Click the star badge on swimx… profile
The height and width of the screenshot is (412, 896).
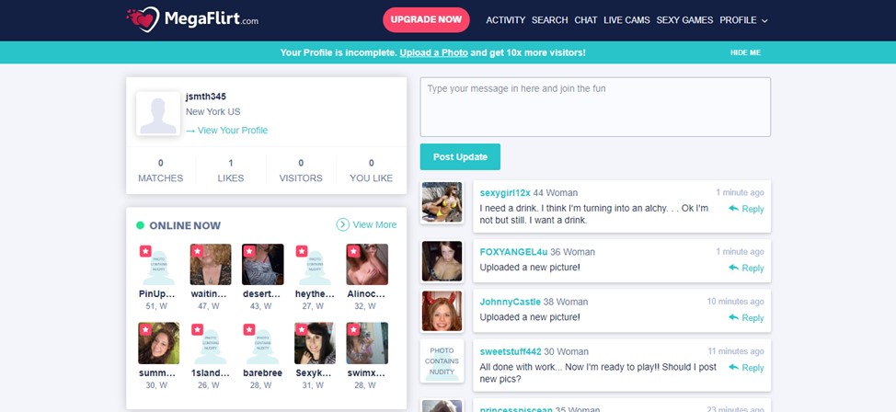[x=353, y=330]
